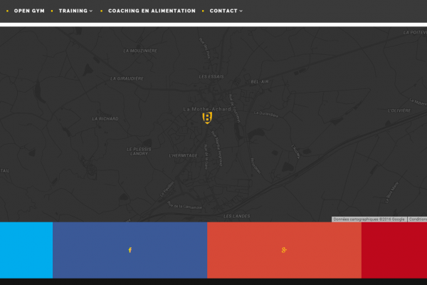
Task: Click the Facebook icon in the blue block
Action: [130, 250]
